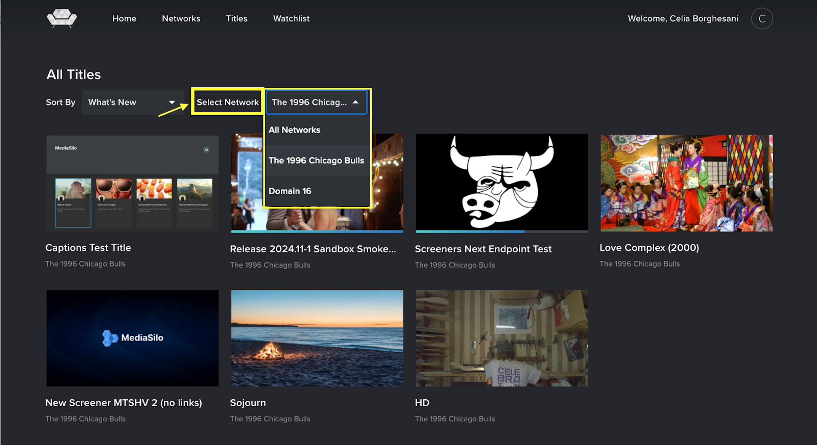Click the sofa logo icon in header
The width and height of the screenshot is (817, 445).
click(62, 18)
